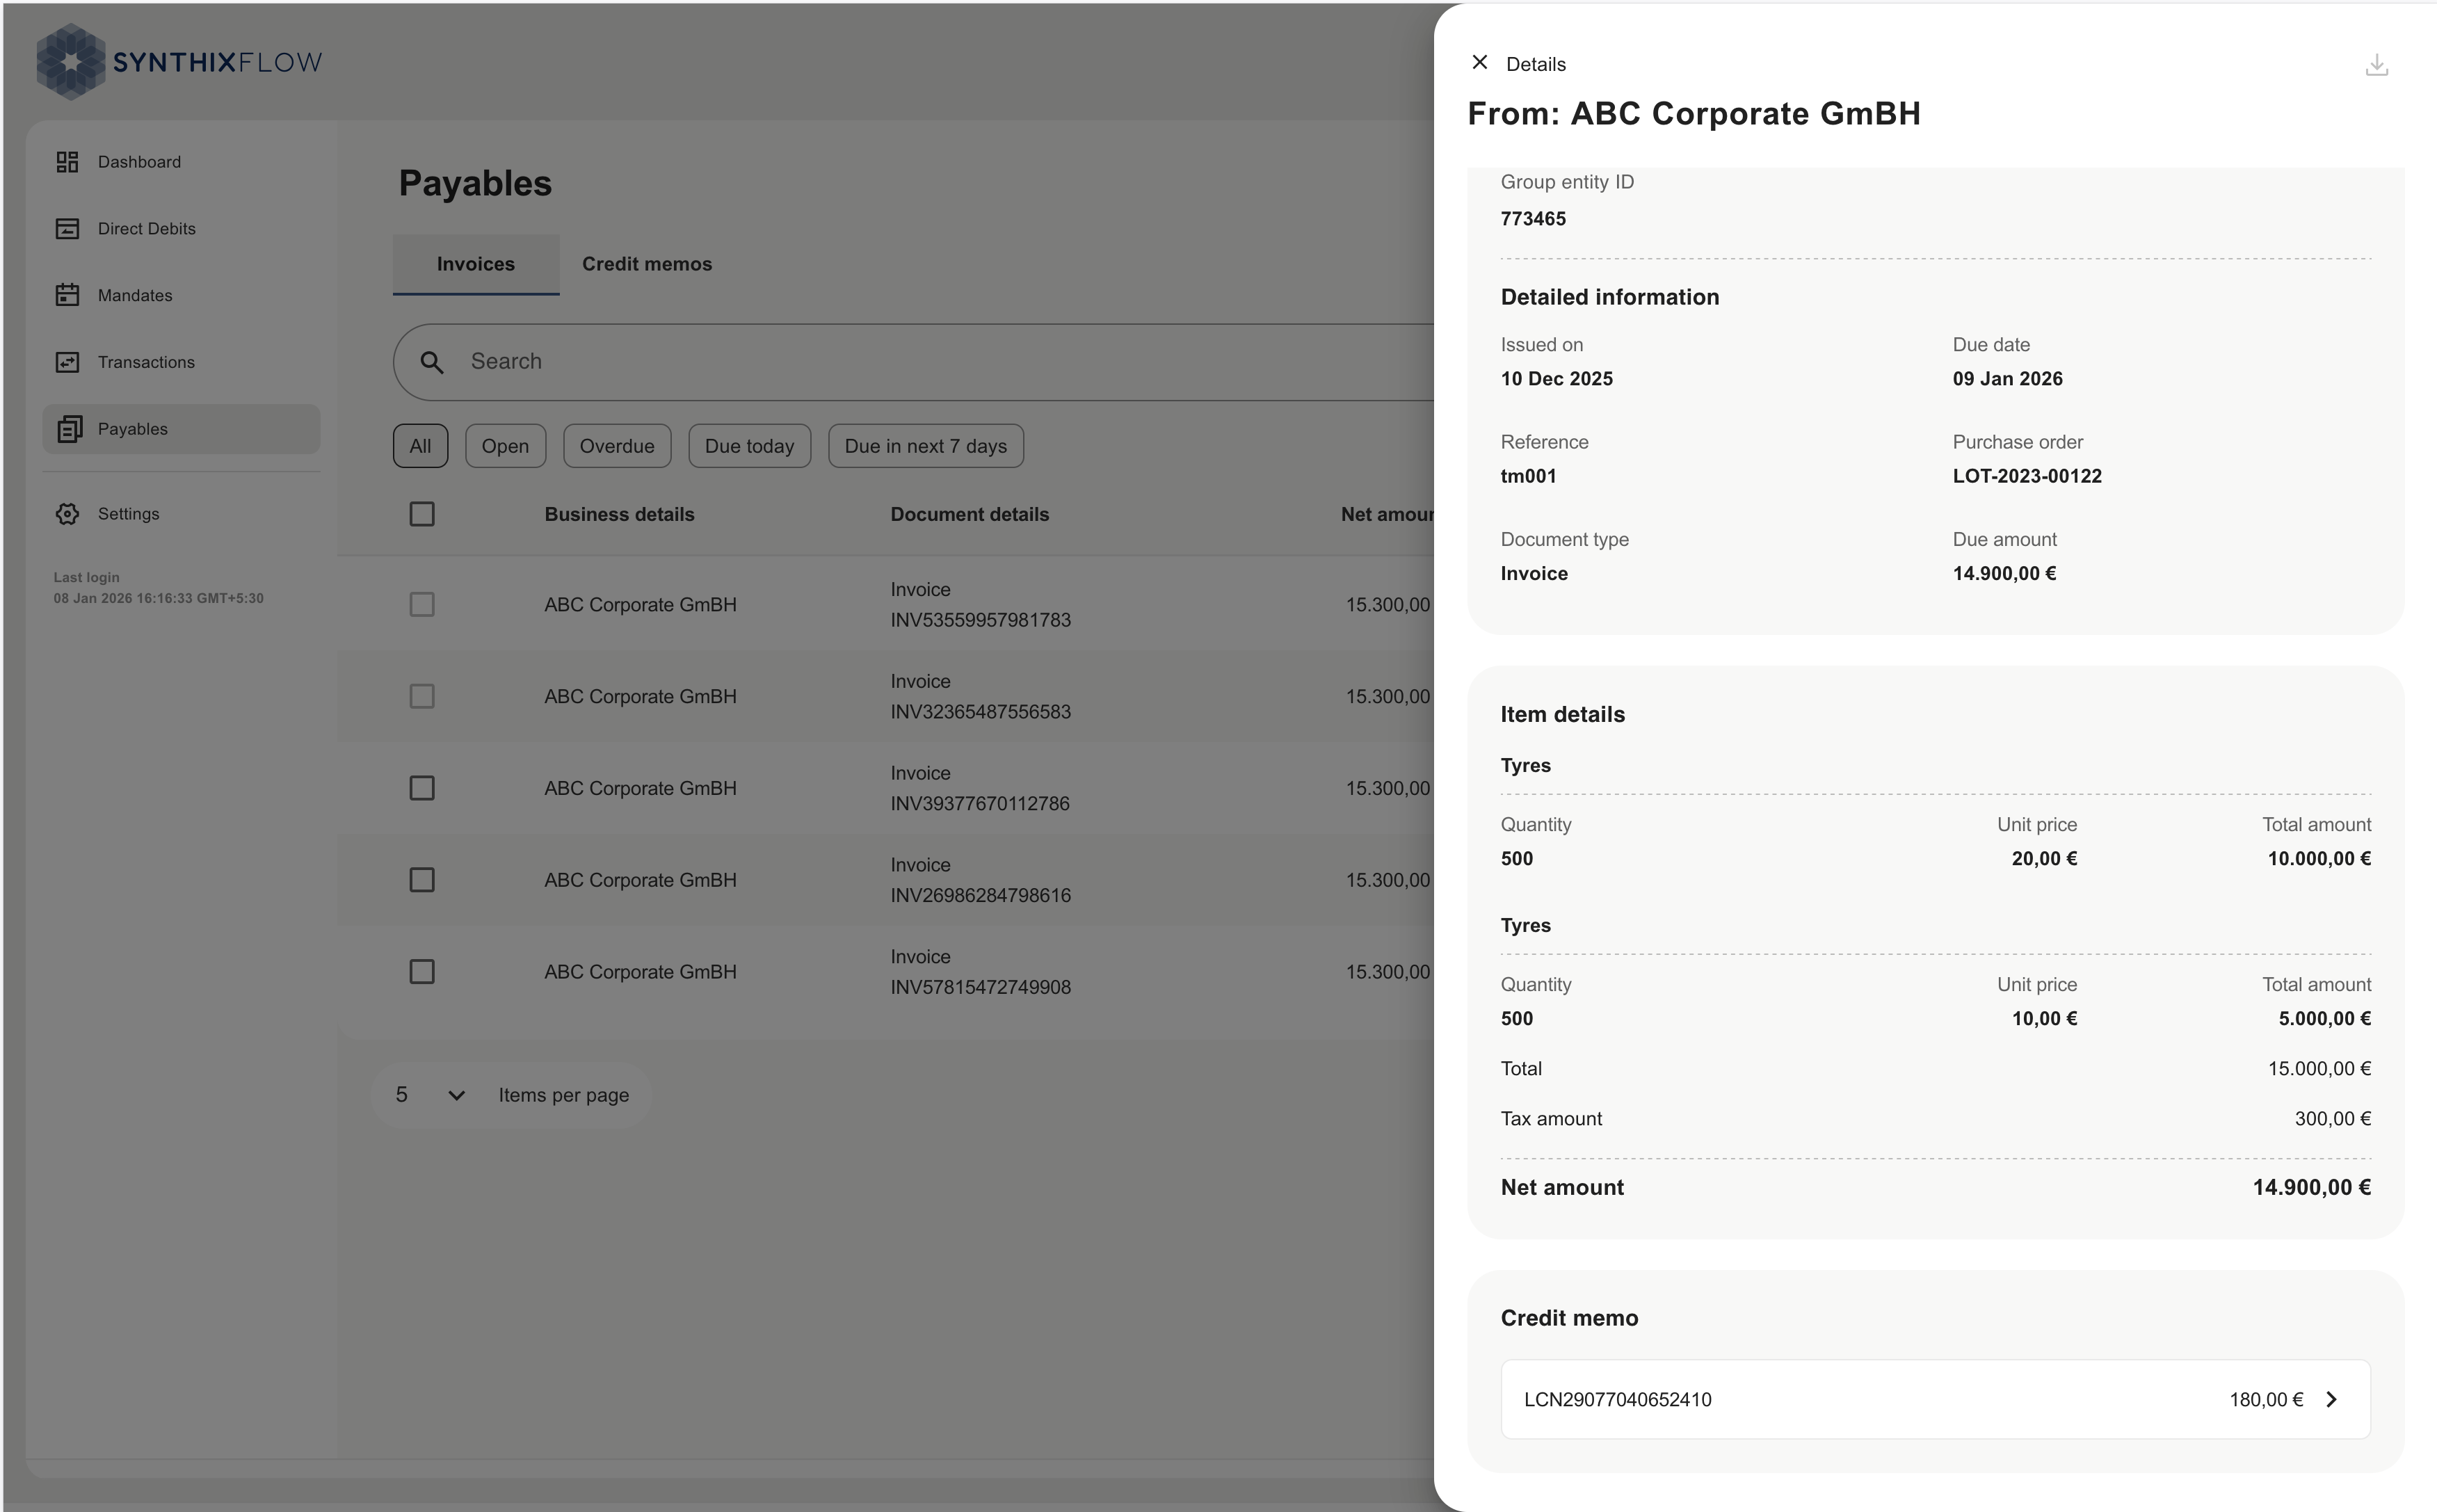This screenshot has height=1512, width=2437.
Task: Click the 10.000,00 € total amount
Action: 2319,859
